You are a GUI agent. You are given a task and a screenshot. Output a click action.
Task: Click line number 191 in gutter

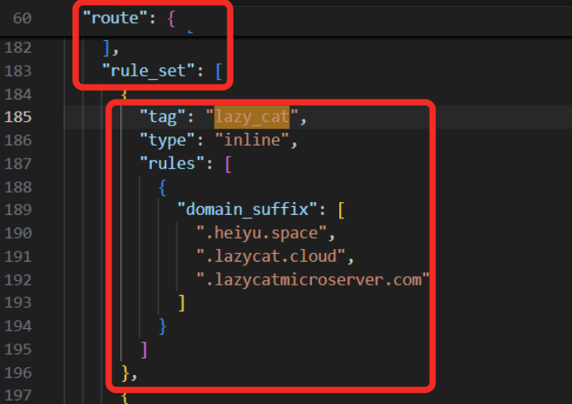pyautogui.click(x=18, y=257)
